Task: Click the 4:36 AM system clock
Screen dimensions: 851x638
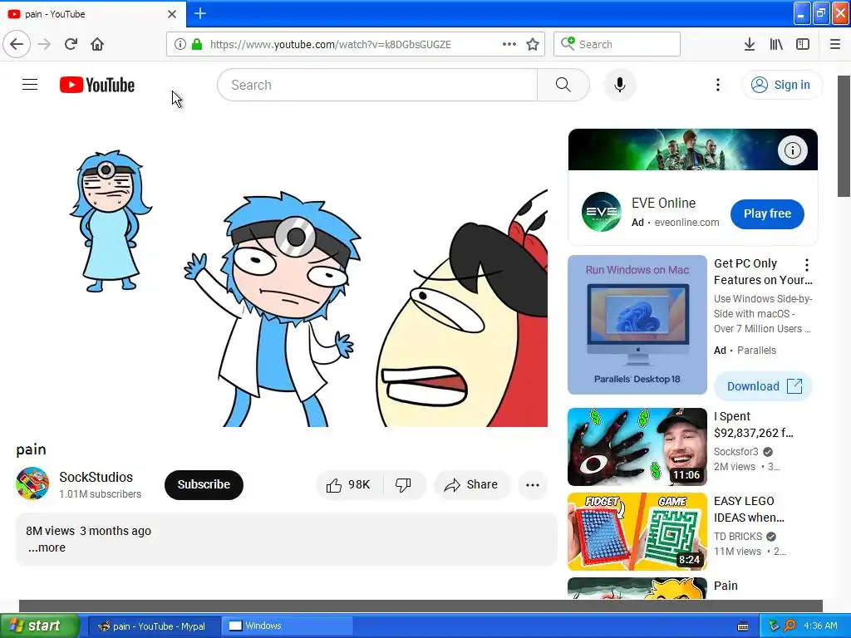Action: [x=820, y=626]
